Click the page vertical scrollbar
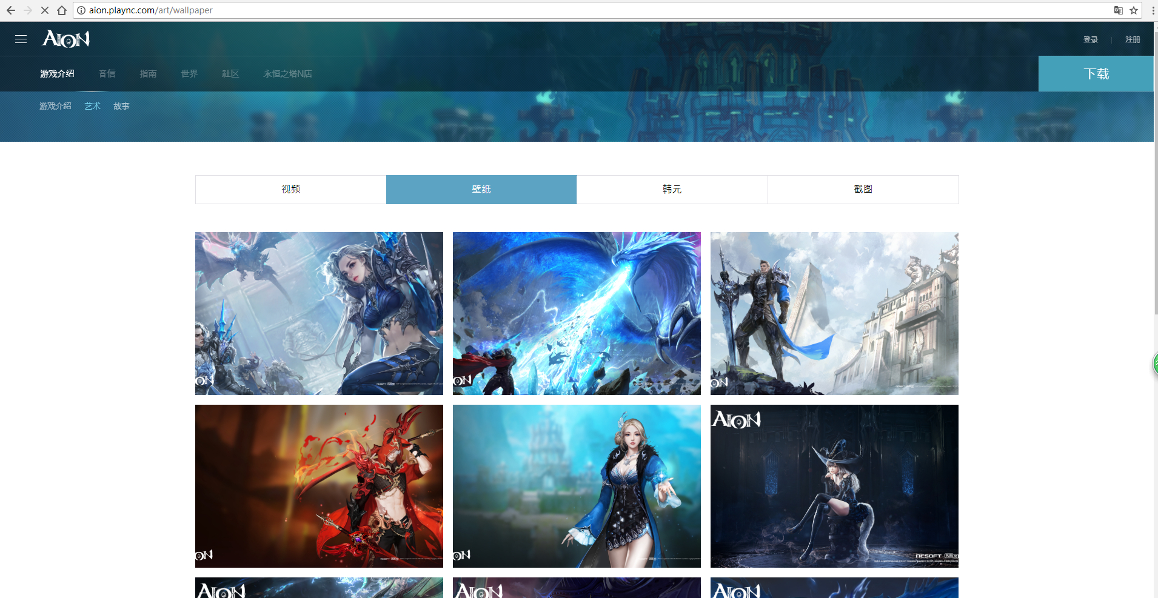 tap(1156, 173)
